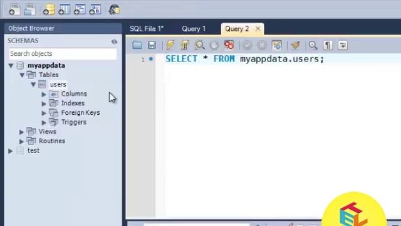Select the Tables tree item
This screenshot has height=226, width=401.
(49, 75)
